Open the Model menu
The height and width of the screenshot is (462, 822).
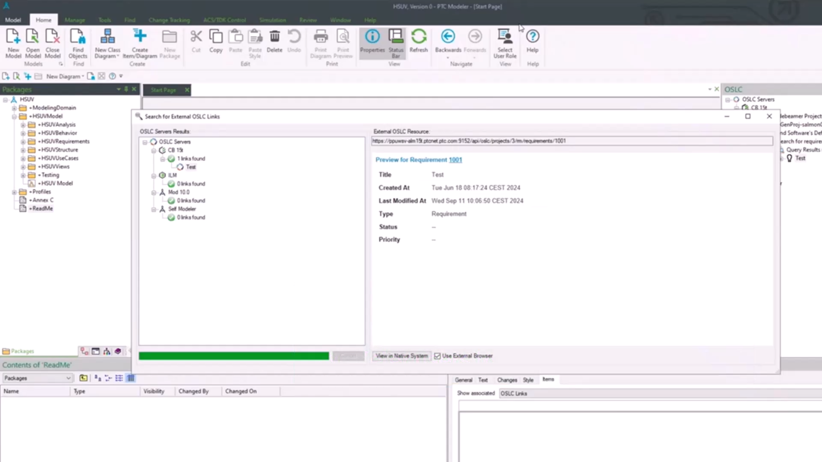(x=13, y=20)
